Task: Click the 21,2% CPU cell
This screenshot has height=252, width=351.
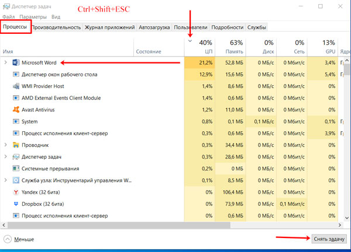Action: pyautogui.click(x=199, y=63)
